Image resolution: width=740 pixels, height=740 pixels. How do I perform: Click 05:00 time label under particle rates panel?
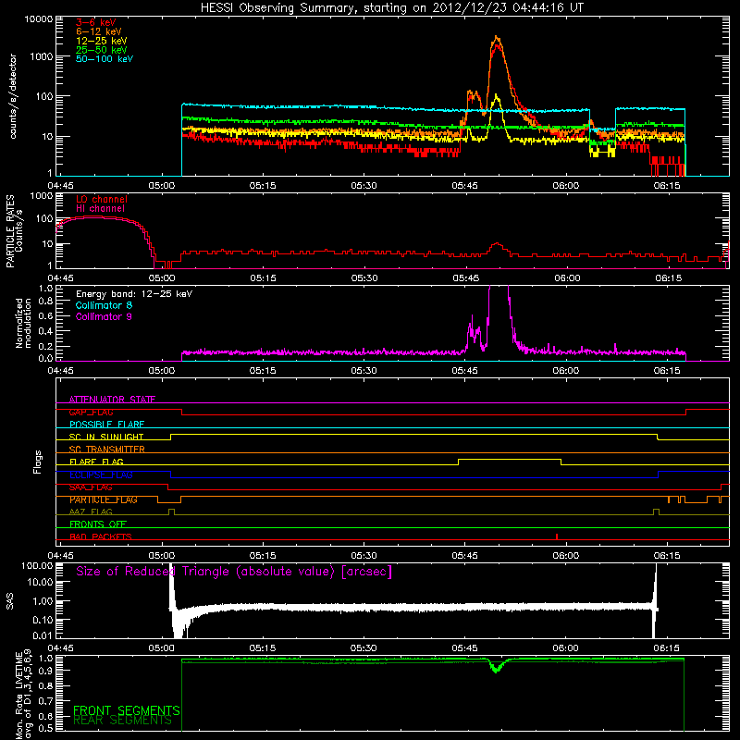(x=161, y=278)
